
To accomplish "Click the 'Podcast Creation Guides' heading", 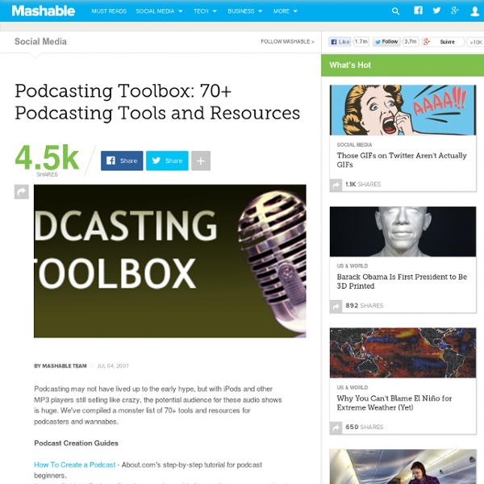I will [x=77, y=443].
